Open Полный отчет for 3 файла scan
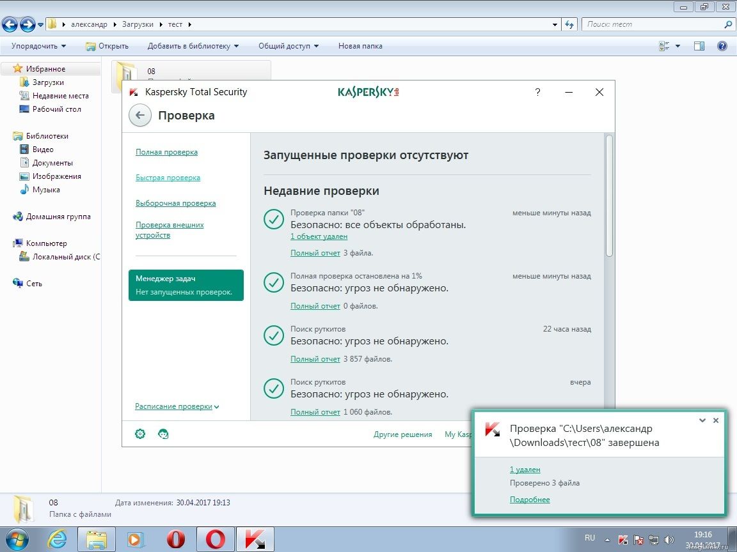 (x=315, y=253)
